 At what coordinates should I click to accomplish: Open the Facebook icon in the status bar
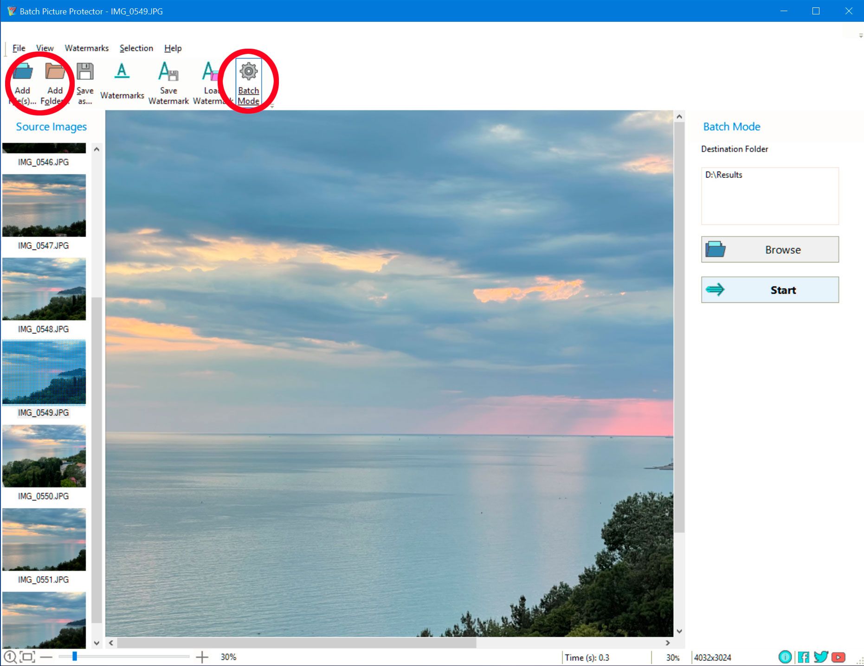tap(803, 657)
